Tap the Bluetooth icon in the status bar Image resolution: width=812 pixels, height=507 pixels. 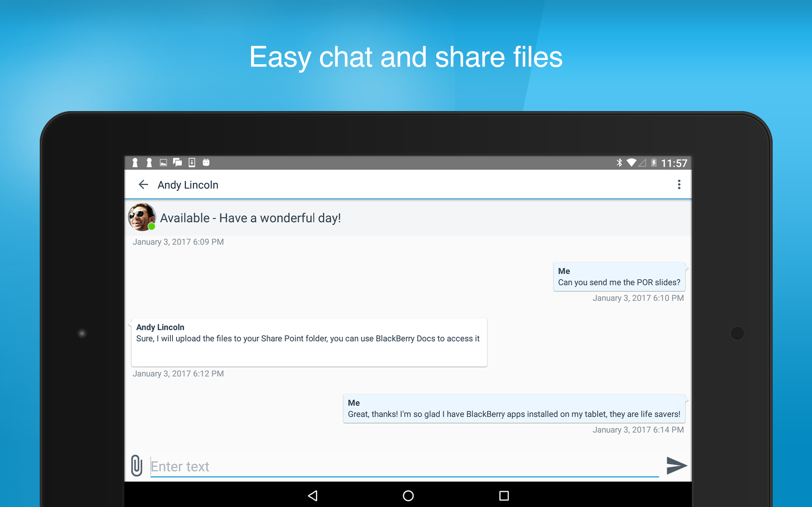pos(619,162)
